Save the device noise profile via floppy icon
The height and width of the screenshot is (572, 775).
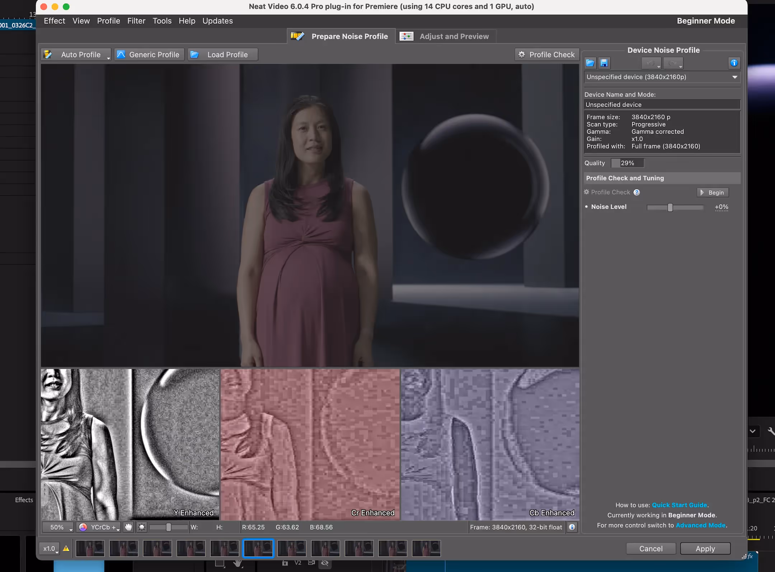604,64
